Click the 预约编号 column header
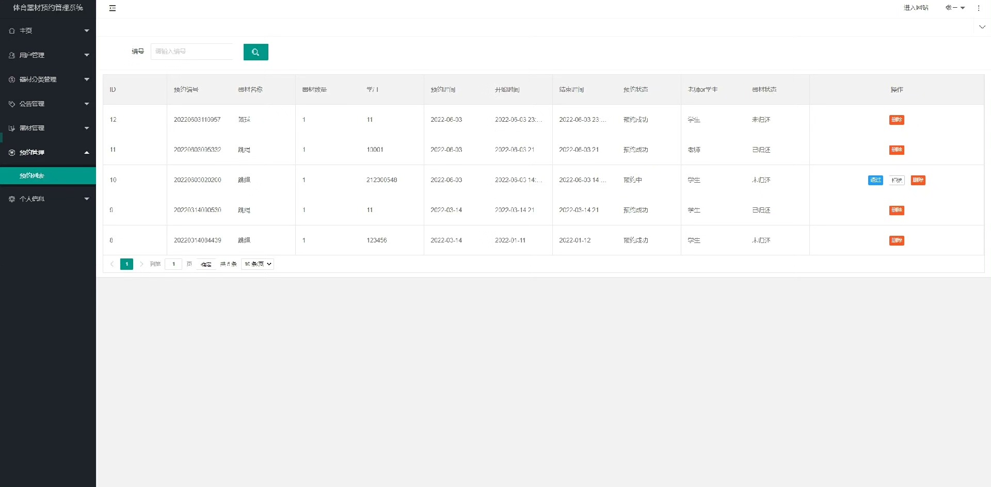This screenshot has height=487, width=991. (x=186, y=90)
